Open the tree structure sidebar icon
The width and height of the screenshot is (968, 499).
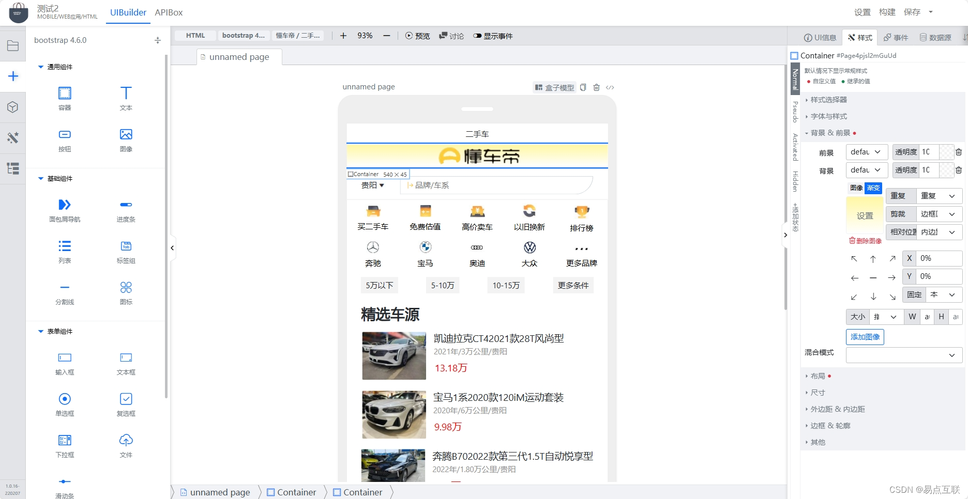(13, 168)
